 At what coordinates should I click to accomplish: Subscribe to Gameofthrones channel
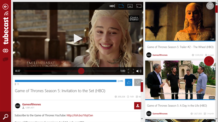tap(138, 106)
